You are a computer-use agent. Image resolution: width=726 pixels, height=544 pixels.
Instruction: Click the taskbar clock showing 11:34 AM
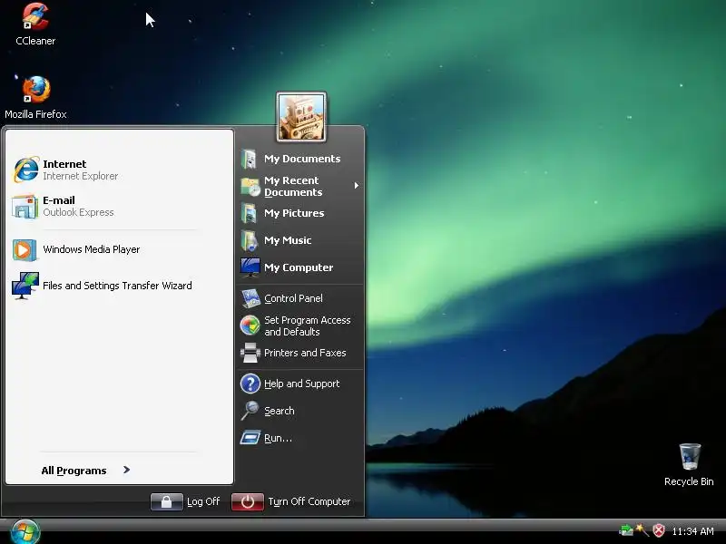pos(692,531)
